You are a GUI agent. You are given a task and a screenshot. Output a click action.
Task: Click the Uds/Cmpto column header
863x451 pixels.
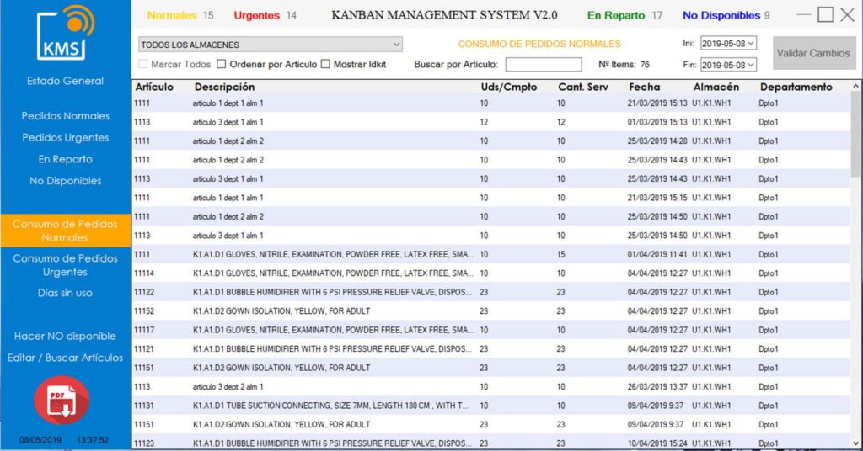click(x=509, y=87)
